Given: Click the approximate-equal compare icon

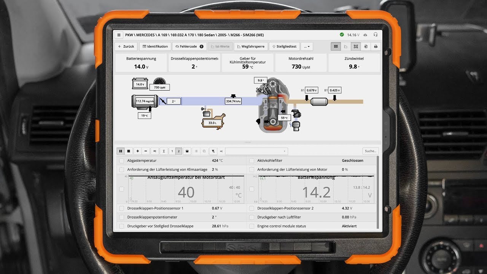Looking at the screenshot, I should point(154,151).
